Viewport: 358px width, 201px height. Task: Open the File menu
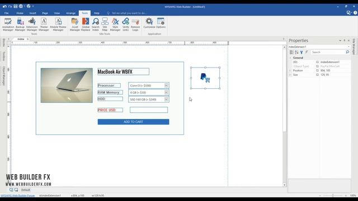[6, 13]
